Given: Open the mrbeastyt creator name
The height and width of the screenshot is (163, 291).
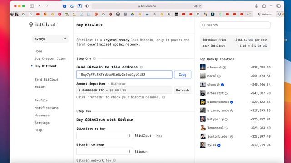Looking at the screenshot, I should coord(216,93).
